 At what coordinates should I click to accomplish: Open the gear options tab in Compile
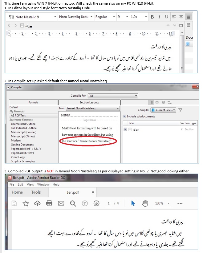point(164,102)
